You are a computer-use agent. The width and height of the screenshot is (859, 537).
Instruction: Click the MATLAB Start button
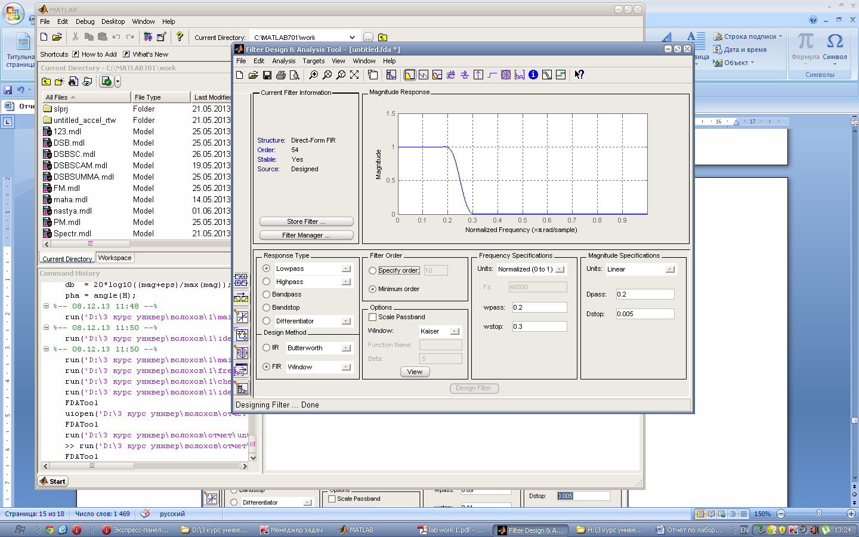(53, 482)
